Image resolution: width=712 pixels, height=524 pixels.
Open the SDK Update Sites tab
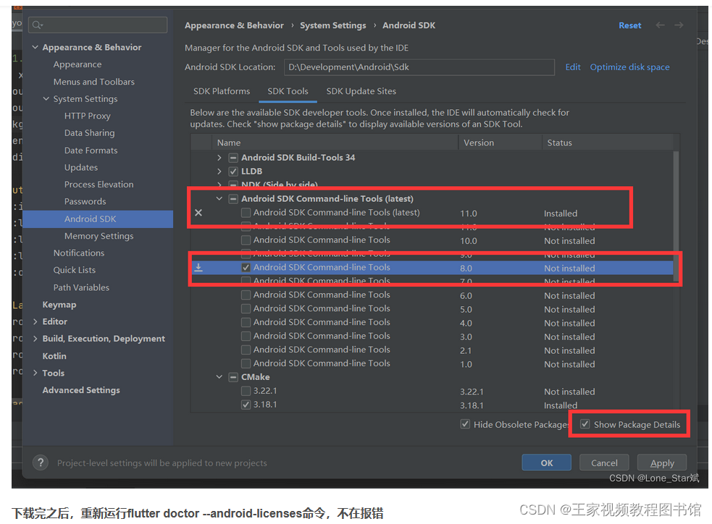[x=360, y=90]
